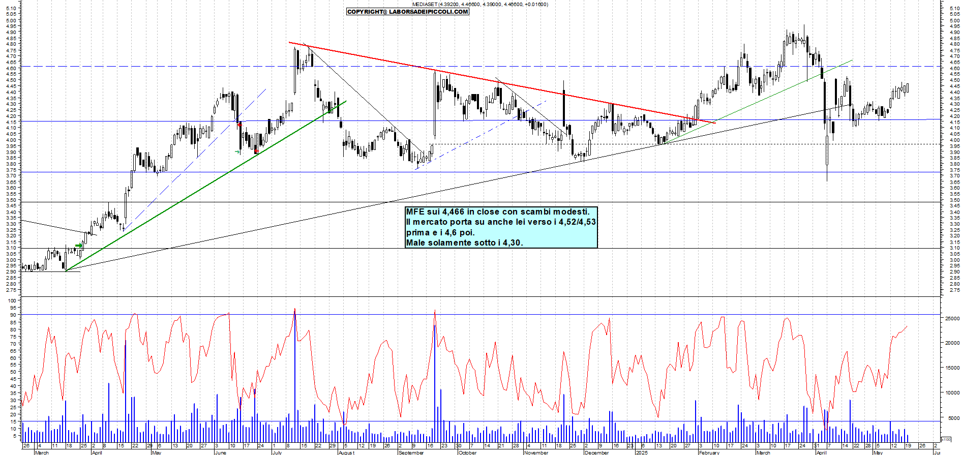
Task: Click the 2025 year label on the time axis
Action: (642, 452)
